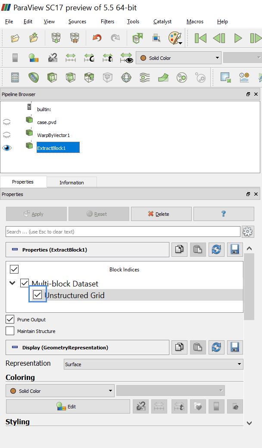Viewport: 262px width, 448px height.
Task: Open the Representation dropdown showing Surface
Action: point(153,364)
